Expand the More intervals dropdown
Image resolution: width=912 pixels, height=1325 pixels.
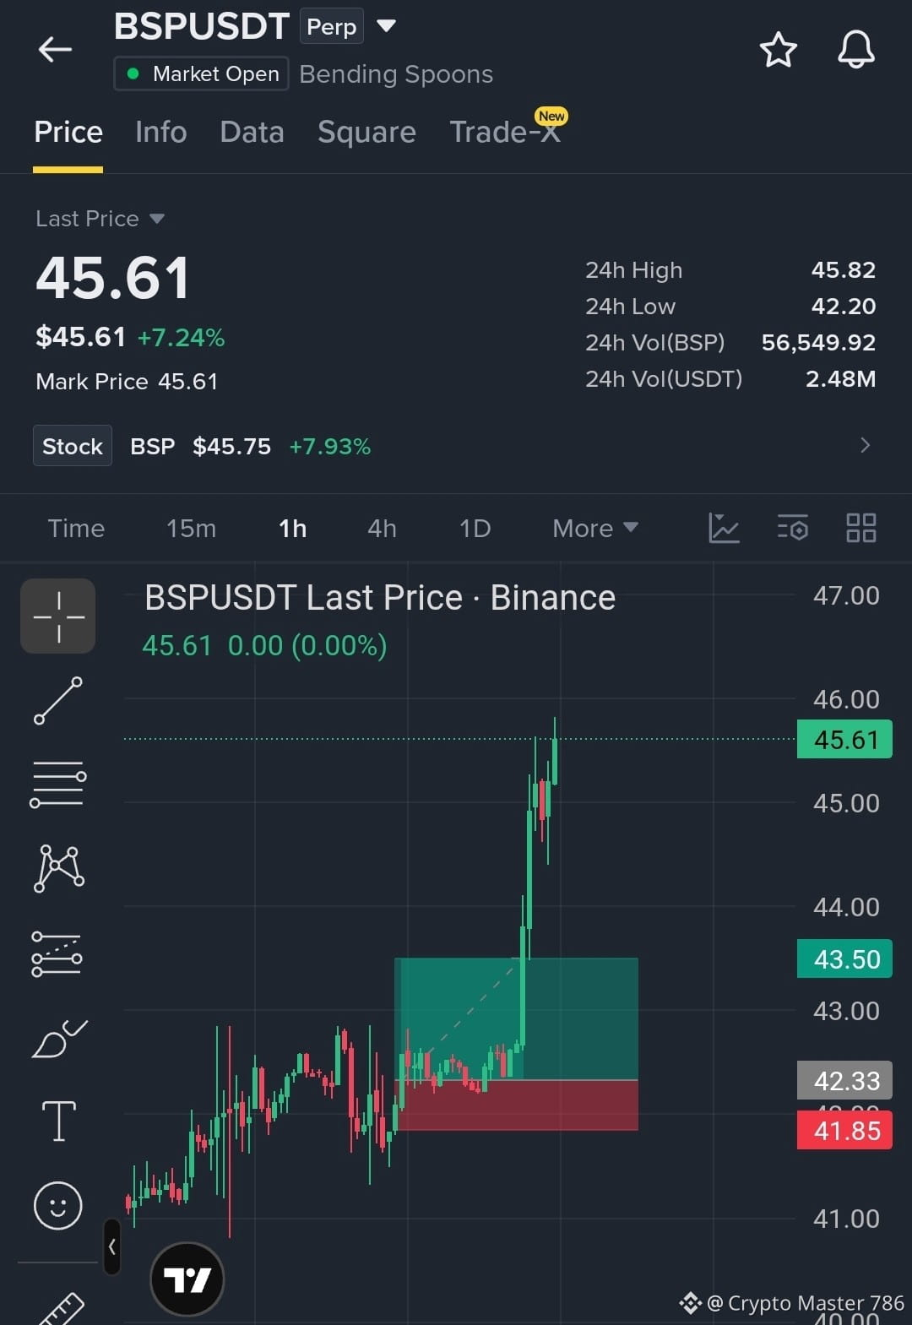[x=594, y=529]
